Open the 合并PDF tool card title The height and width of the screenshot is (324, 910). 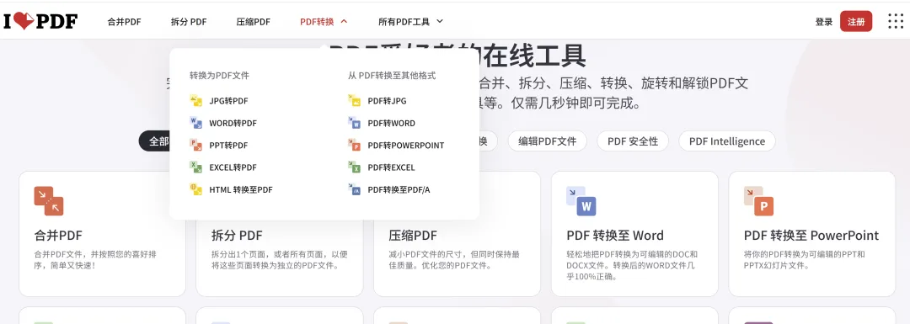click(x=58, y=236)
